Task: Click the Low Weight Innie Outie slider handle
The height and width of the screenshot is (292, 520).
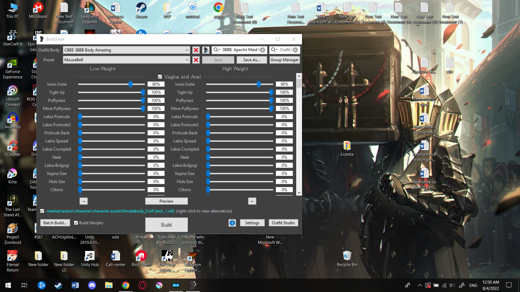Action: (131, 84)
